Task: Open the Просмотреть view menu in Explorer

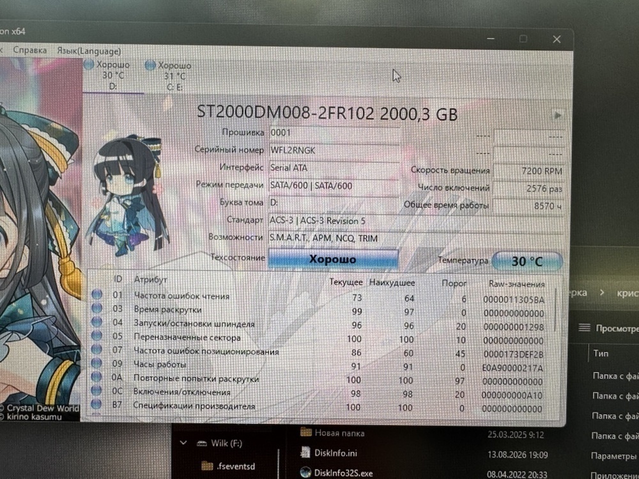Action: coord(608,328)
